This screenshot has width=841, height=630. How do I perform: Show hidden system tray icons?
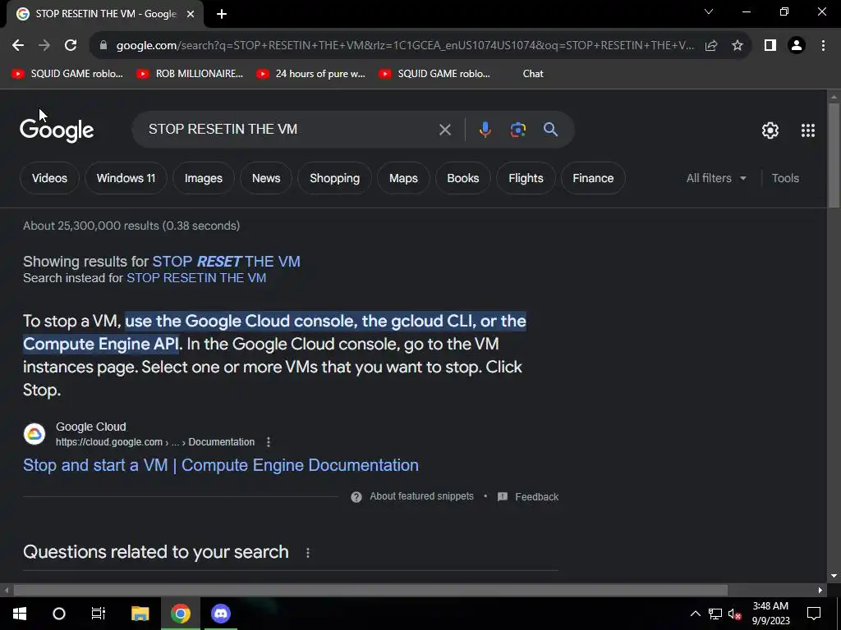click(x=695, y=614)
